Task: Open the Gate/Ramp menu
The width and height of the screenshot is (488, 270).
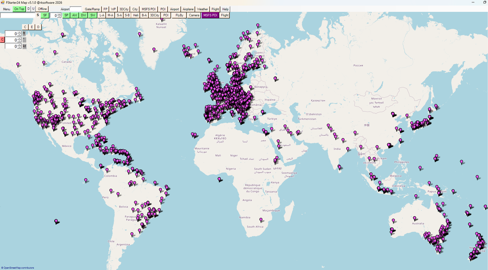Action: 92,9
